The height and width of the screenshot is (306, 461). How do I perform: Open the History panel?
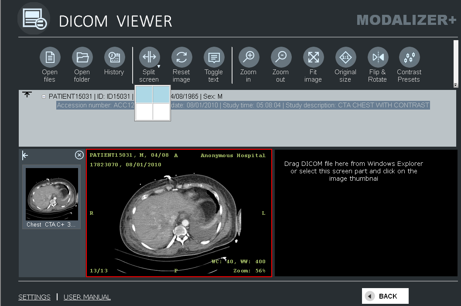point(114,57)
